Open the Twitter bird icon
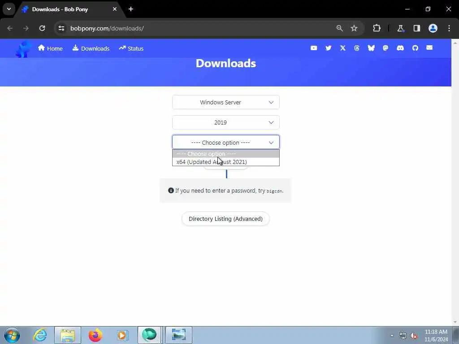Viewport: 459px width, 344px height. [329, 48]
